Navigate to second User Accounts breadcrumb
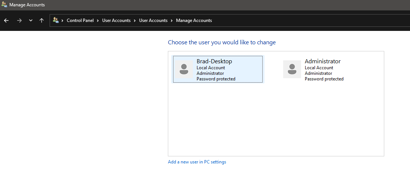 (153, 20)
